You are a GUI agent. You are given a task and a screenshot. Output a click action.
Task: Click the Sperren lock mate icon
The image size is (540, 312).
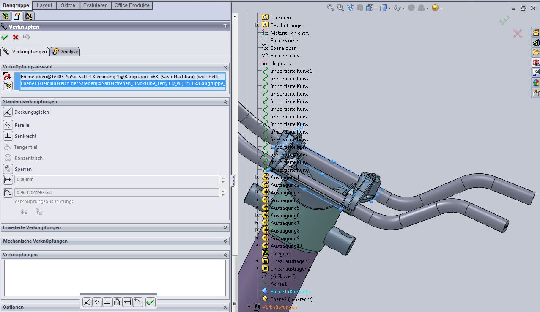(8, 169)
